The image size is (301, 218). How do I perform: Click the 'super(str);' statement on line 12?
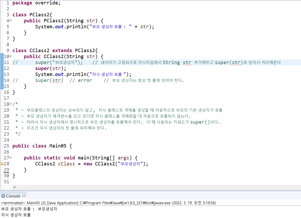click(51, 68)
